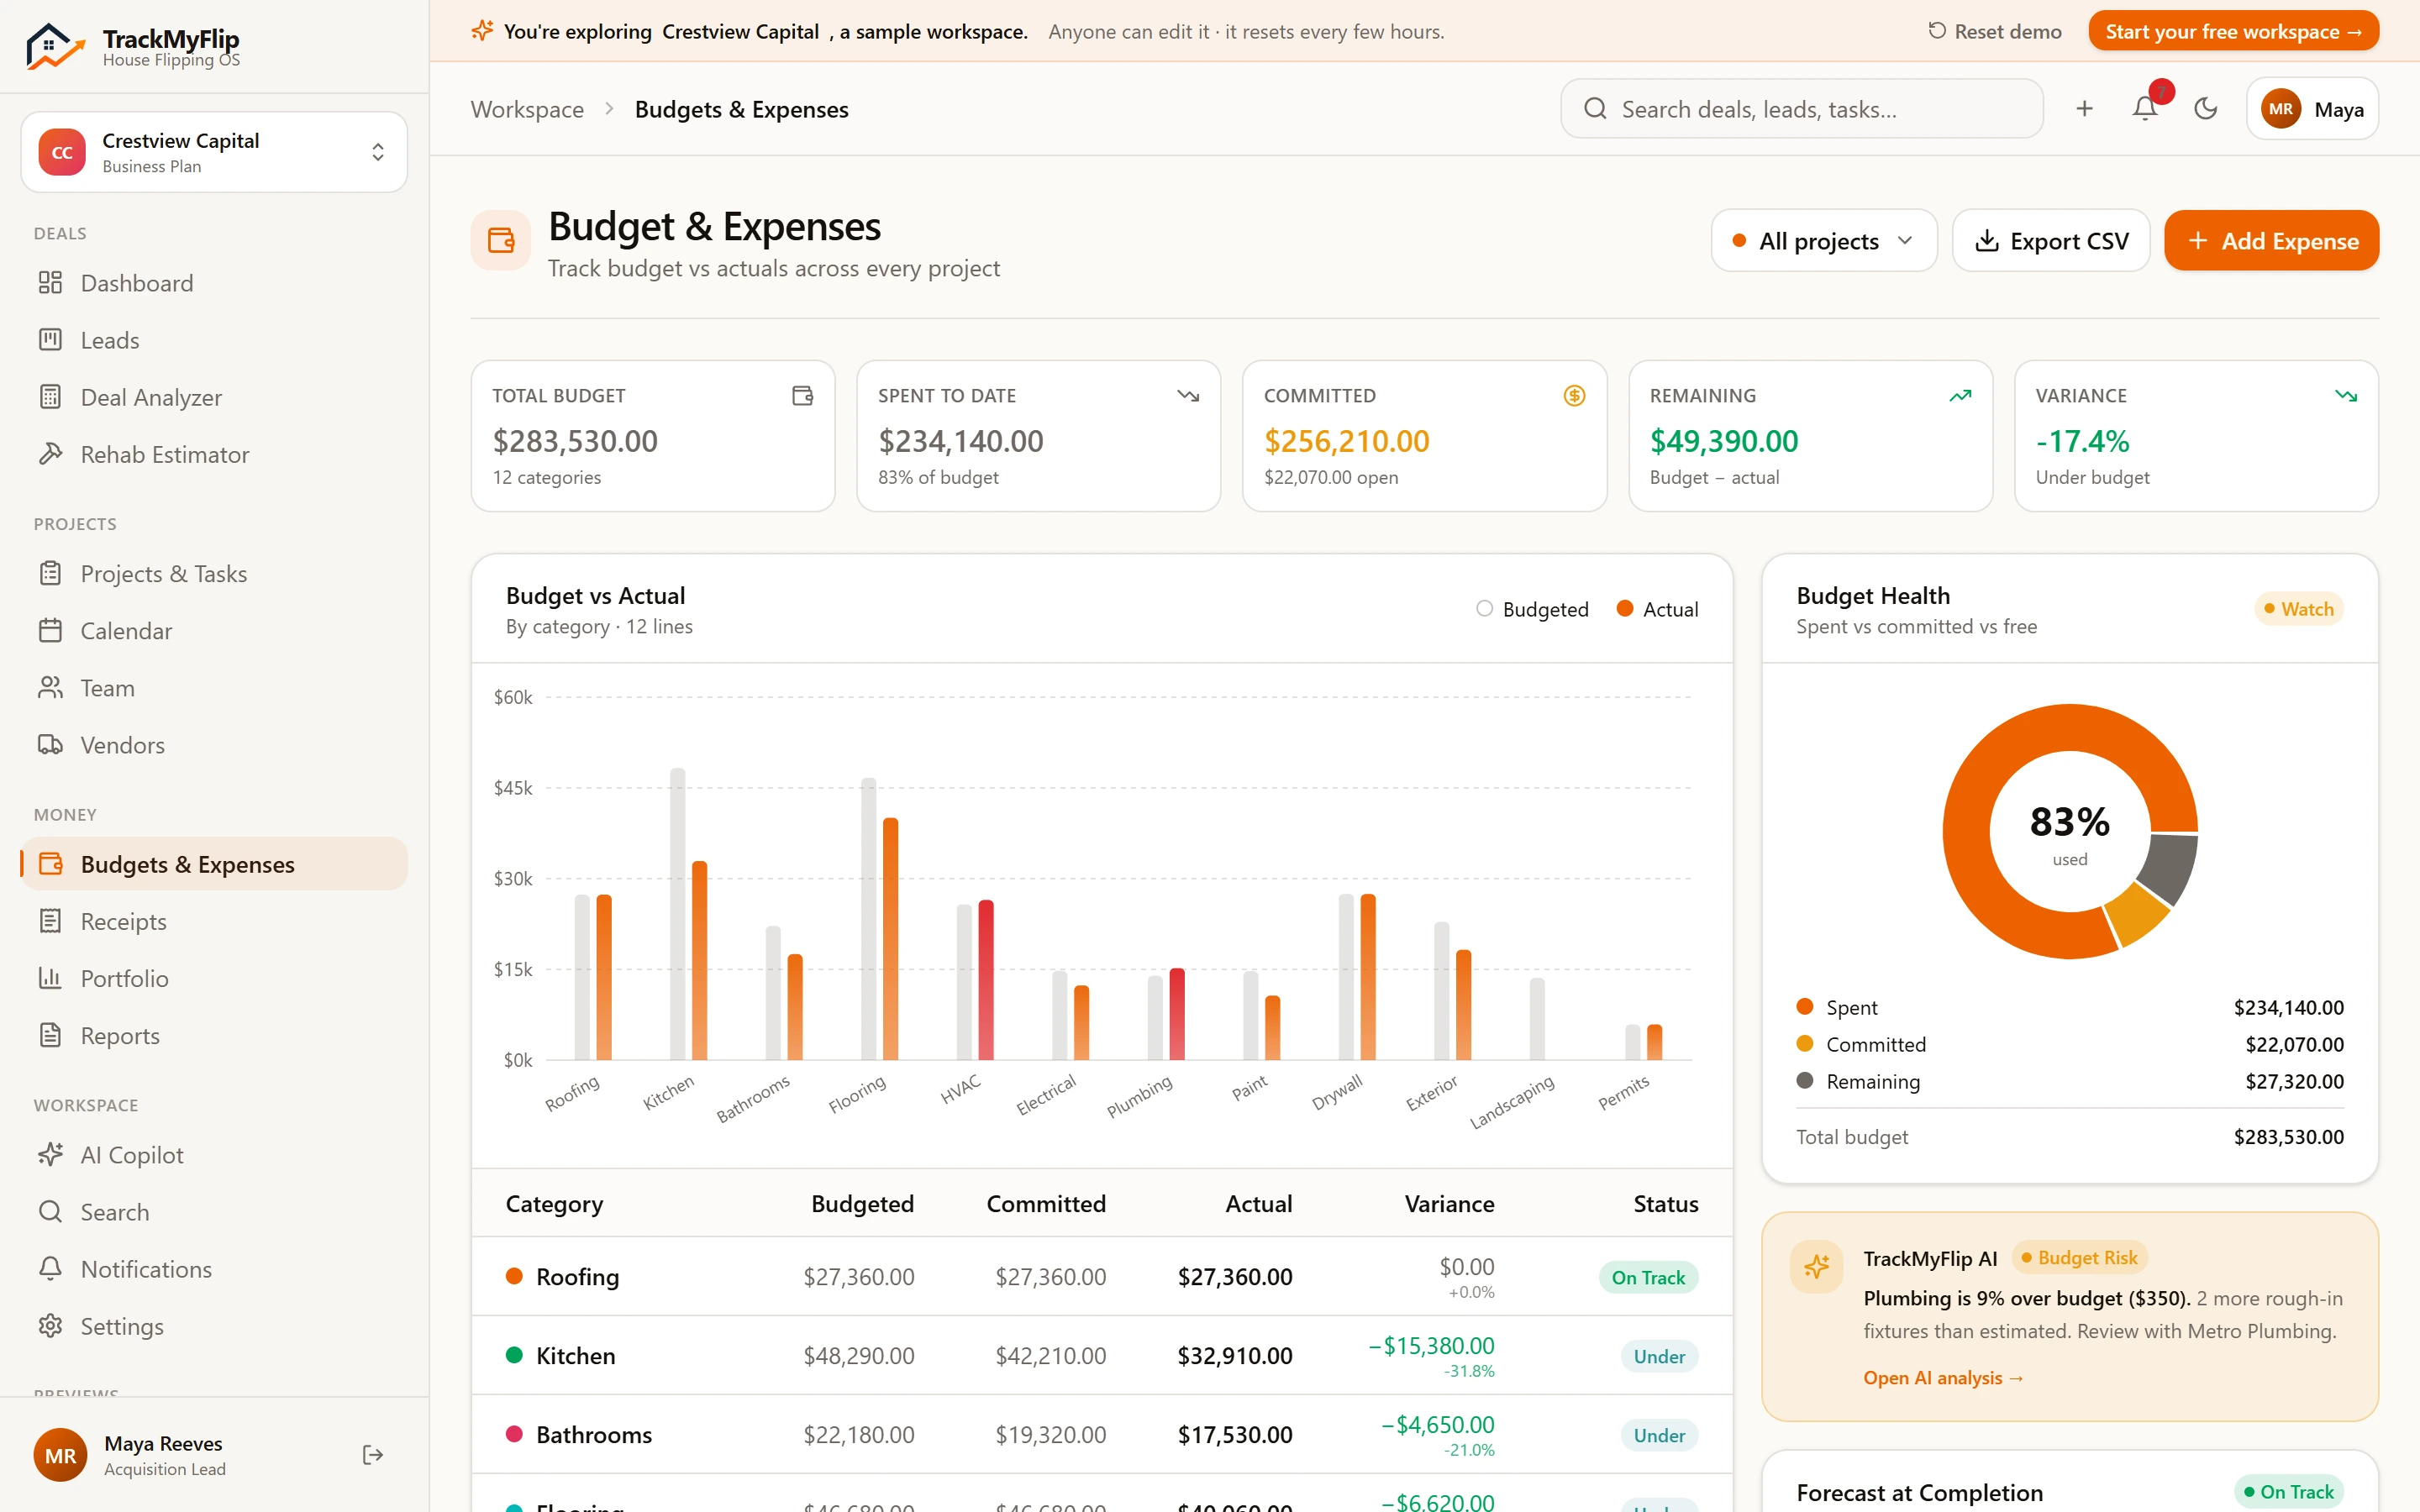Viewport: 2420px width, 1512px height.
Task: Click the Calendar sidebar icon
Action: [x=50, y=630]
